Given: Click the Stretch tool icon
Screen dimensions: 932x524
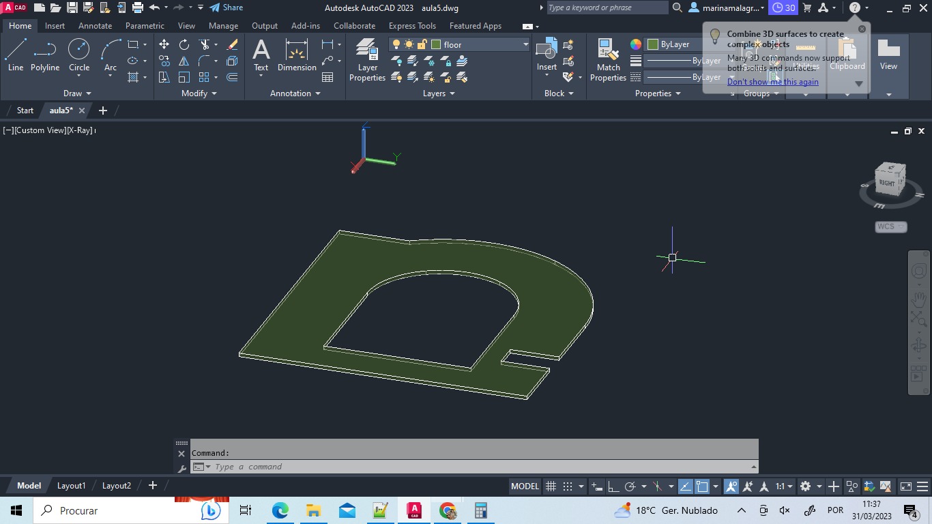Looking at the screenshot, I should point(164,77).
